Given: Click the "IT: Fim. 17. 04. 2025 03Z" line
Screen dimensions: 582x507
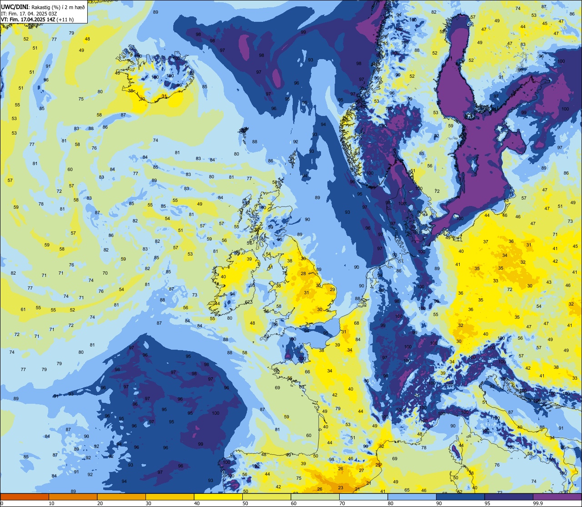Looking at the screenshot, I should coord(29,13).
